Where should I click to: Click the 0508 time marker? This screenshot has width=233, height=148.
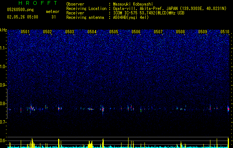[x=180, y=32]
